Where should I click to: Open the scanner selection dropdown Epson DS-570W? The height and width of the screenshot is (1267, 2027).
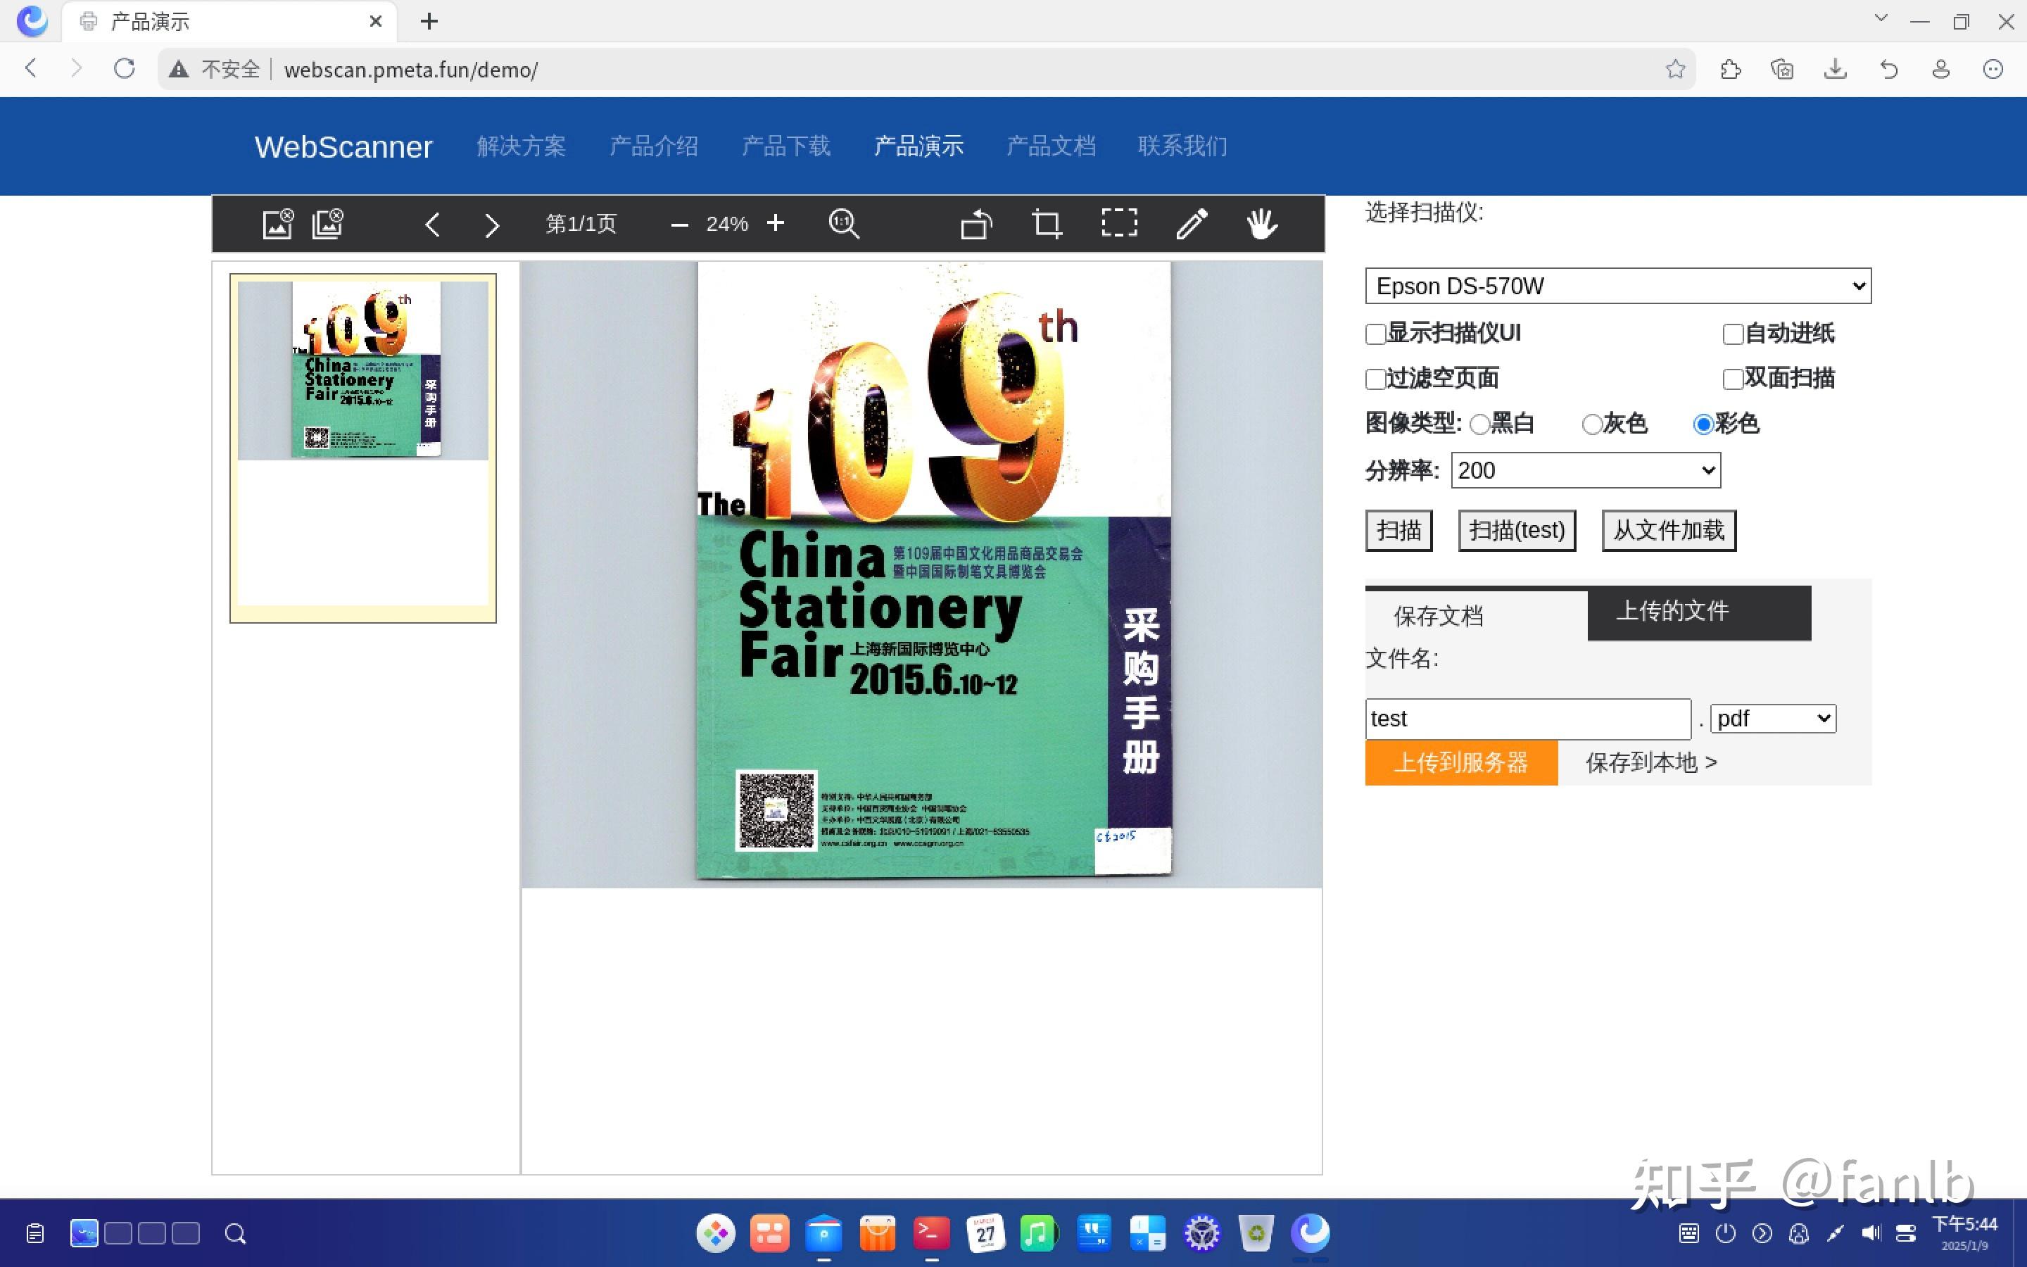coord(1616,286)
